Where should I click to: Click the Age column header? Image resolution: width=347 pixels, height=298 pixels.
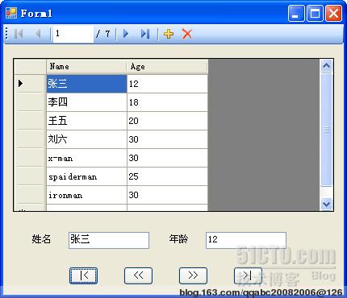click(x=167, y=67)
